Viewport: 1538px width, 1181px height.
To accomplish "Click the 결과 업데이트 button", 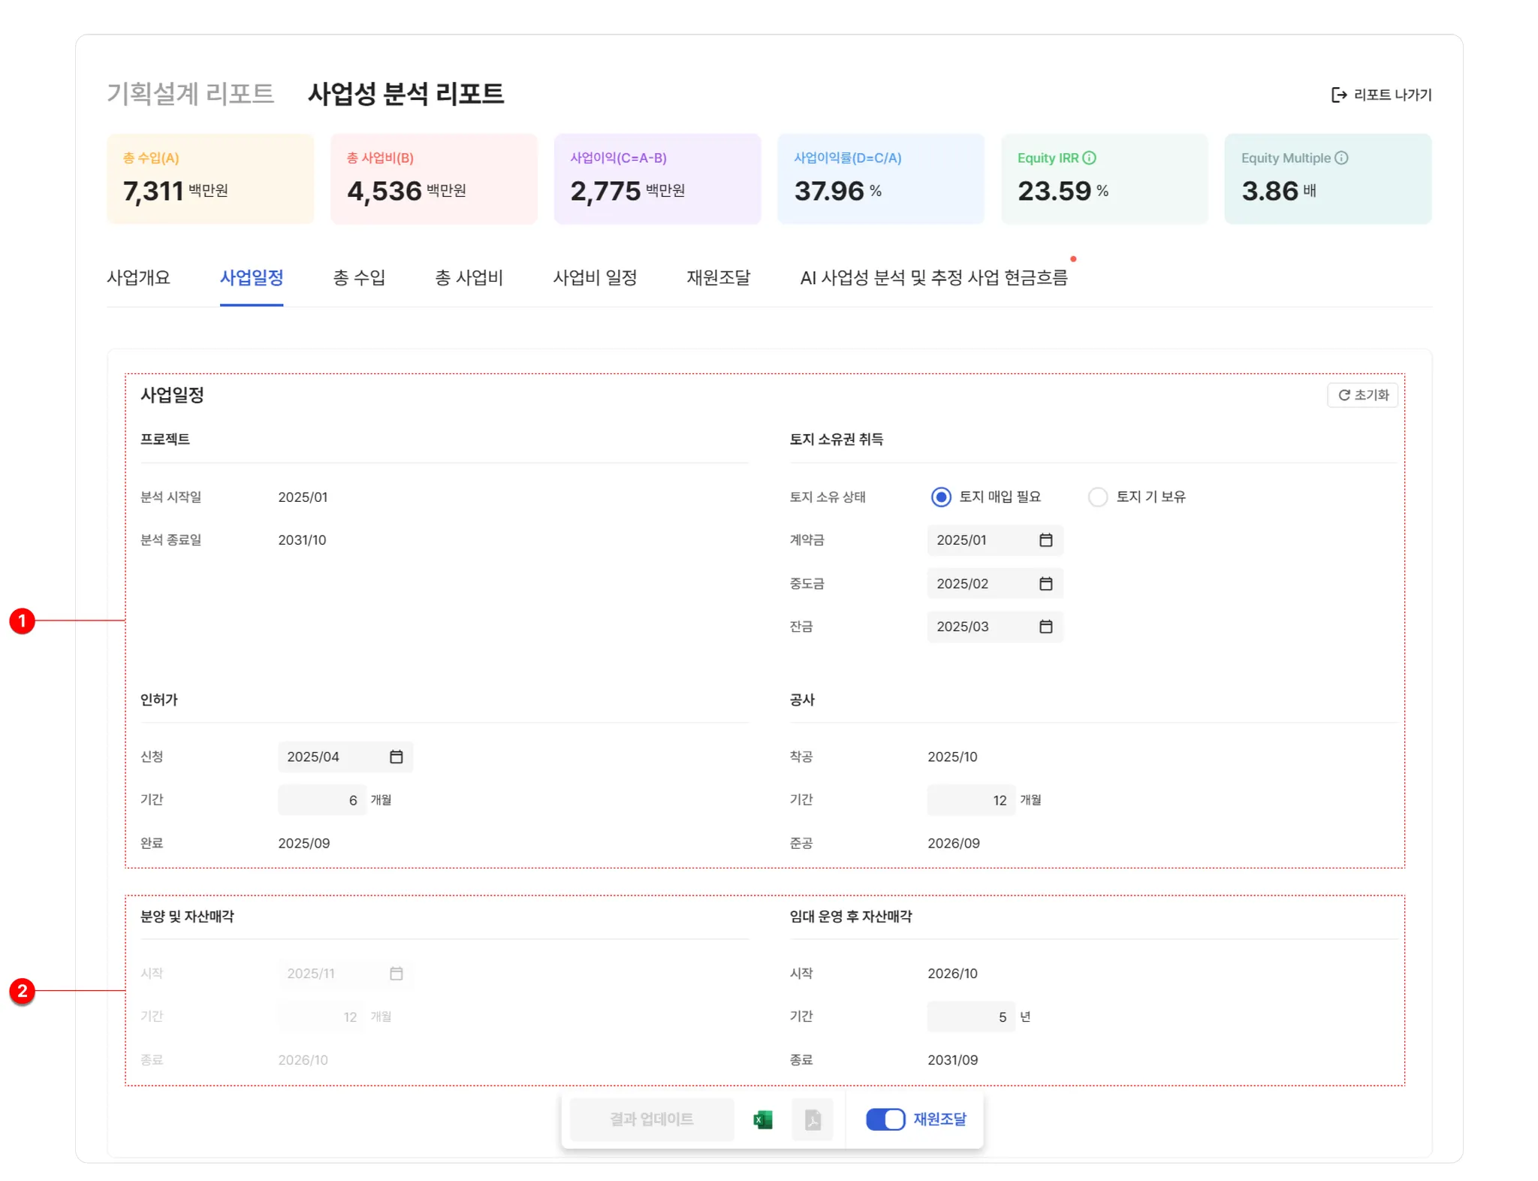I will 651,1119.
